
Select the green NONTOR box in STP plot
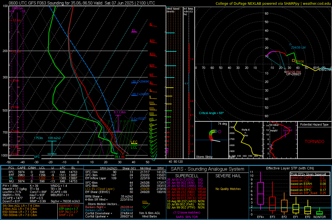(x=319, y=213)
